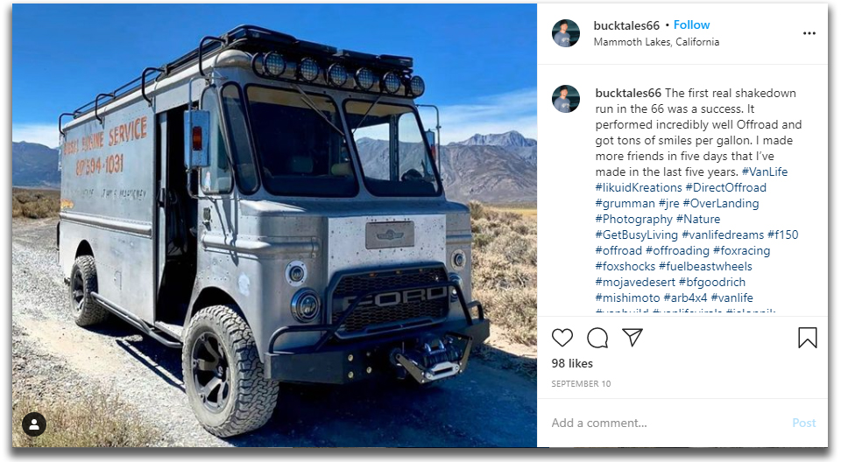The width and height of the screenshot is (841, 462).
Task: Submit comment with the Post button
Action: (x=803, y=423)
